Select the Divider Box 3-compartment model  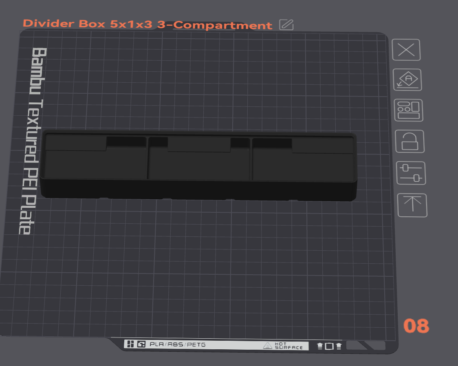pos(198,165)
